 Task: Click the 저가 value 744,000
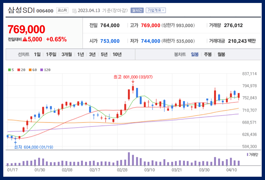150,41
